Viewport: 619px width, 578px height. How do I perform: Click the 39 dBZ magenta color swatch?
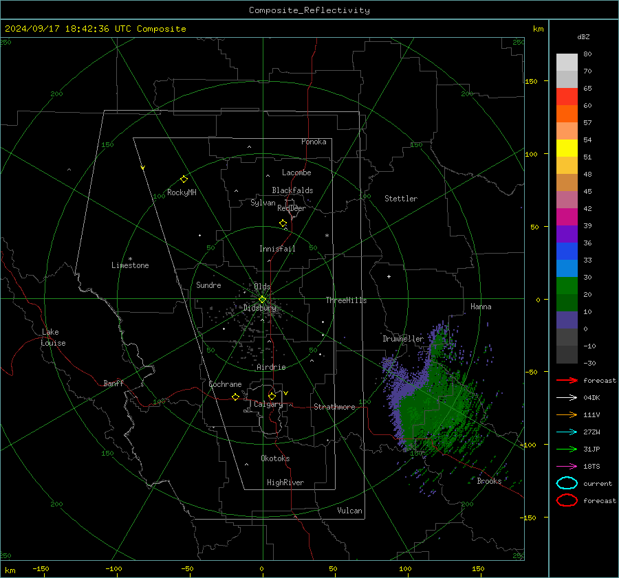pyautogui.click(x=567, y=217)
